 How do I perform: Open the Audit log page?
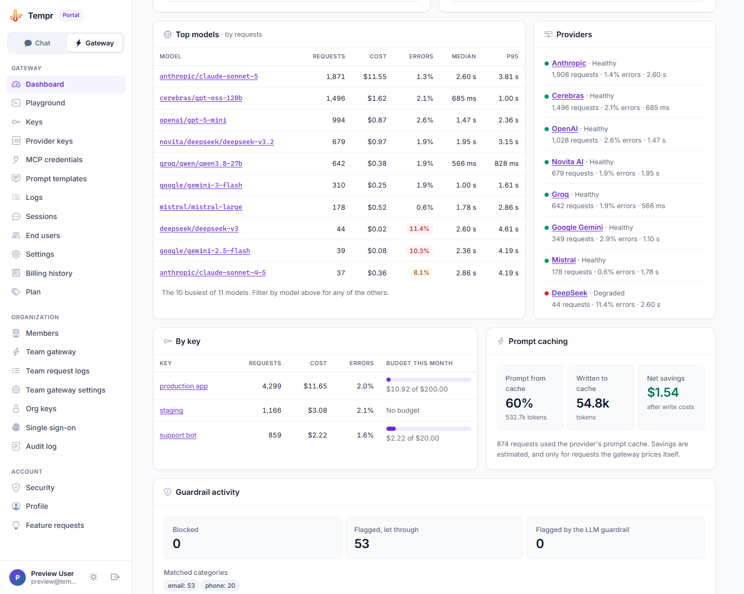66,446
